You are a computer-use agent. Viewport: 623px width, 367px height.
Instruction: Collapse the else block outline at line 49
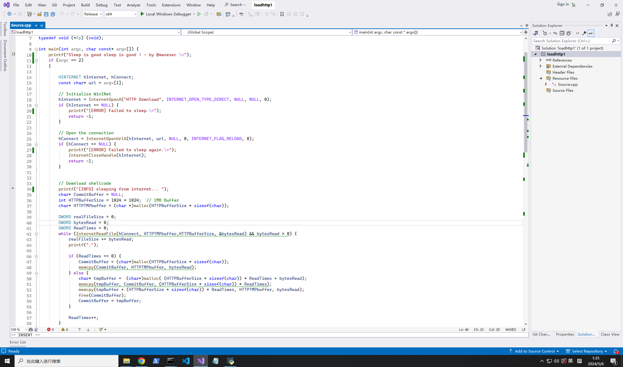coord(36,273)
